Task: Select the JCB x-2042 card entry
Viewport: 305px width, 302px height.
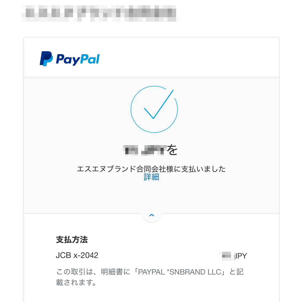Action: pos(77,255)
